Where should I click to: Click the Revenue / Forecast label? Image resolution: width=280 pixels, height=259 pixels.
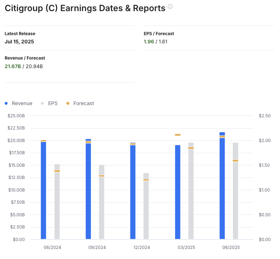(x=25, y=58)
